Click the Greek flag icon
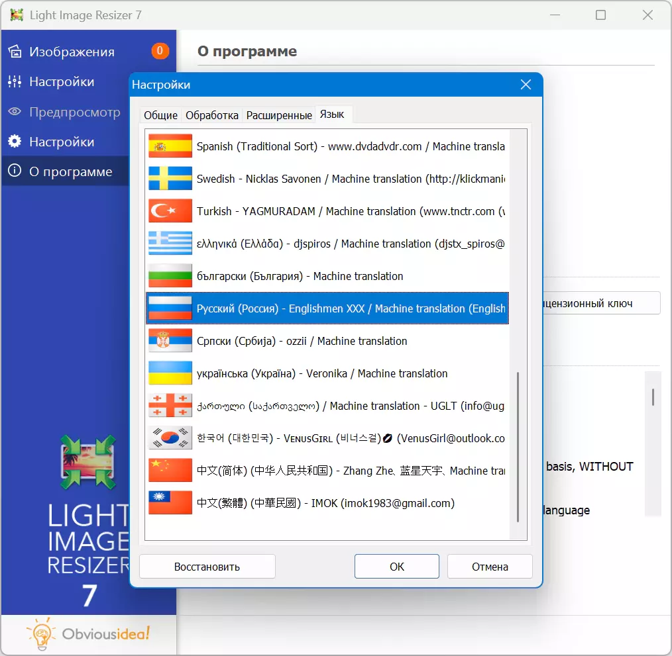 [170, 243]
